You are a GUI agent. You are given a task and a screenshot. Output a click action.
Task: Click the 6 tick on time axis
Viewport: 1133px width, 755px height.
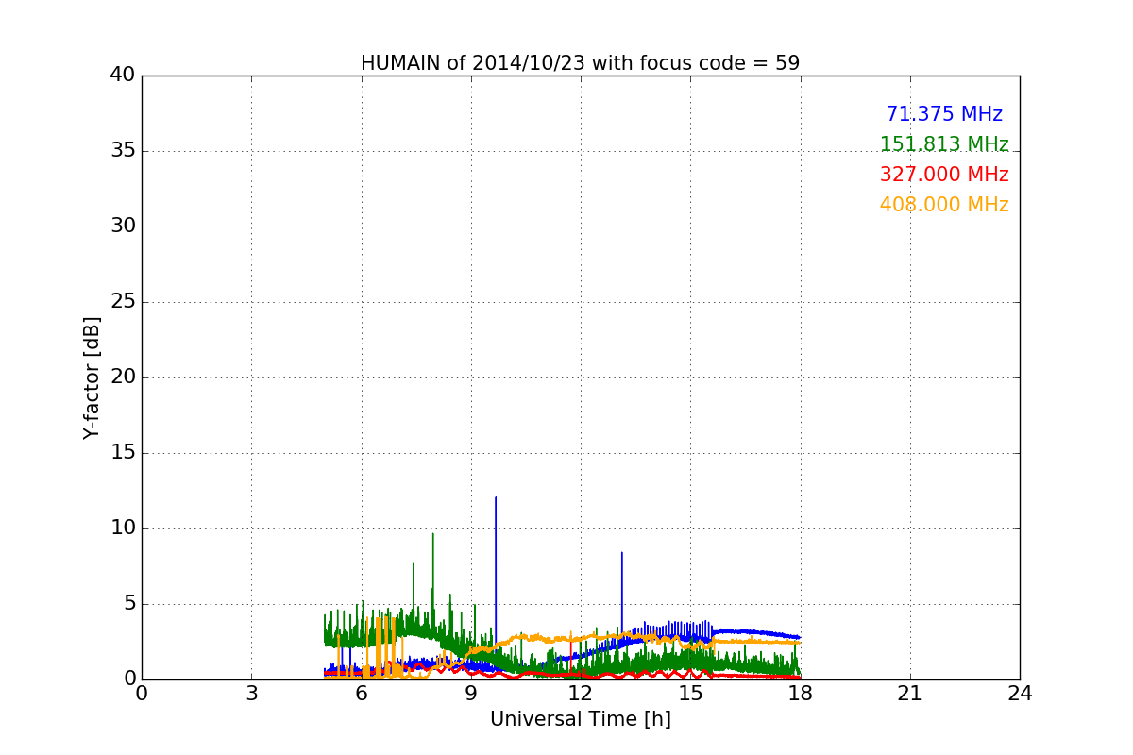[x=361, y=693]
